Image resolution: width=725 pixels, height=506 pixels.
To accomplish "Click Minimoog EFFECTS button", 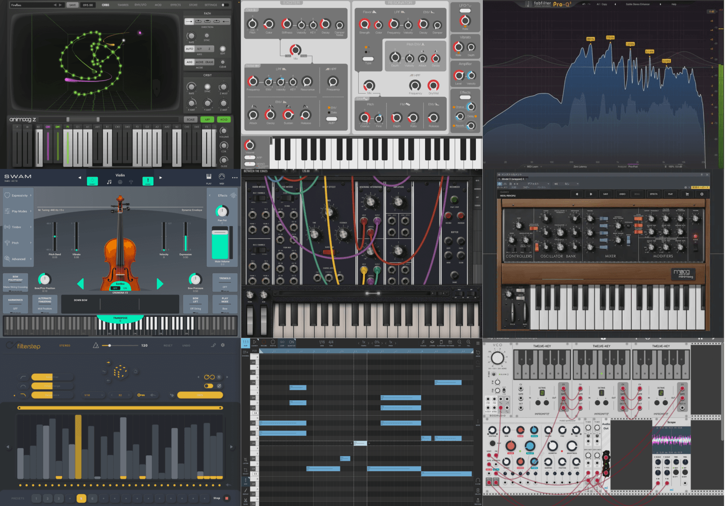I will pos(654,194).
